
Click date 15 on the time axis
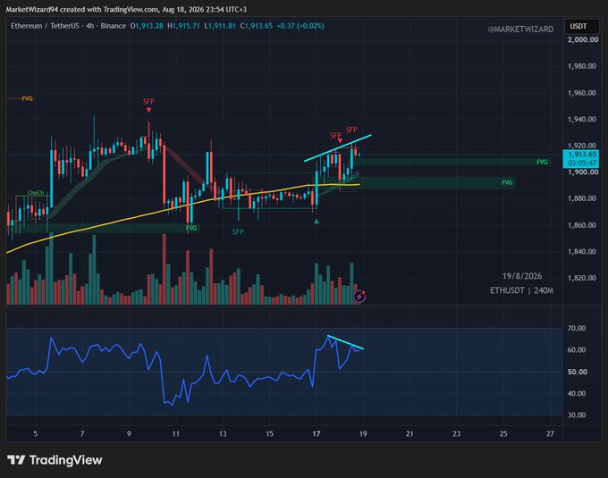click(269, 434)
